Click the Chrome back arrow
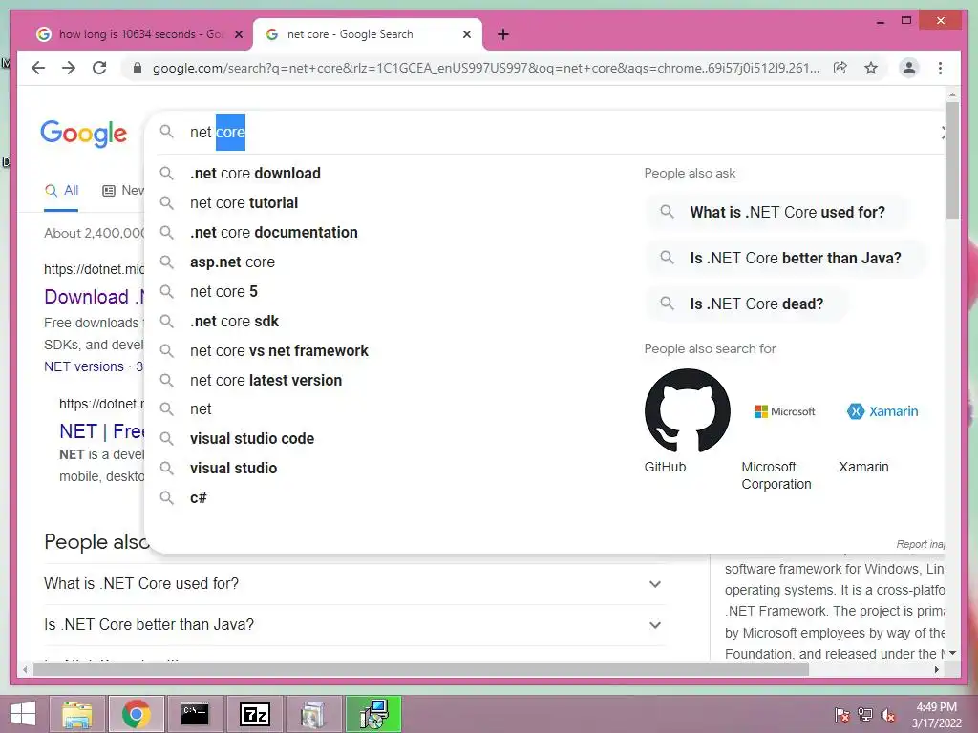 point(38,68)
